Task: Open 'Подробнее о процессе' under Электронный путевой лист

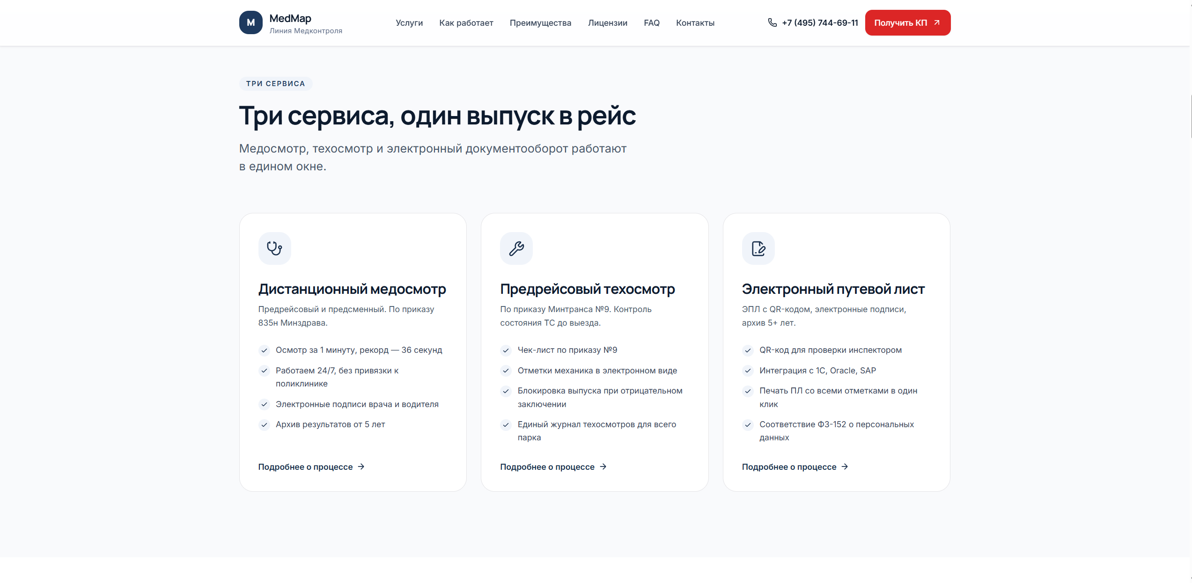Action: 795,467
